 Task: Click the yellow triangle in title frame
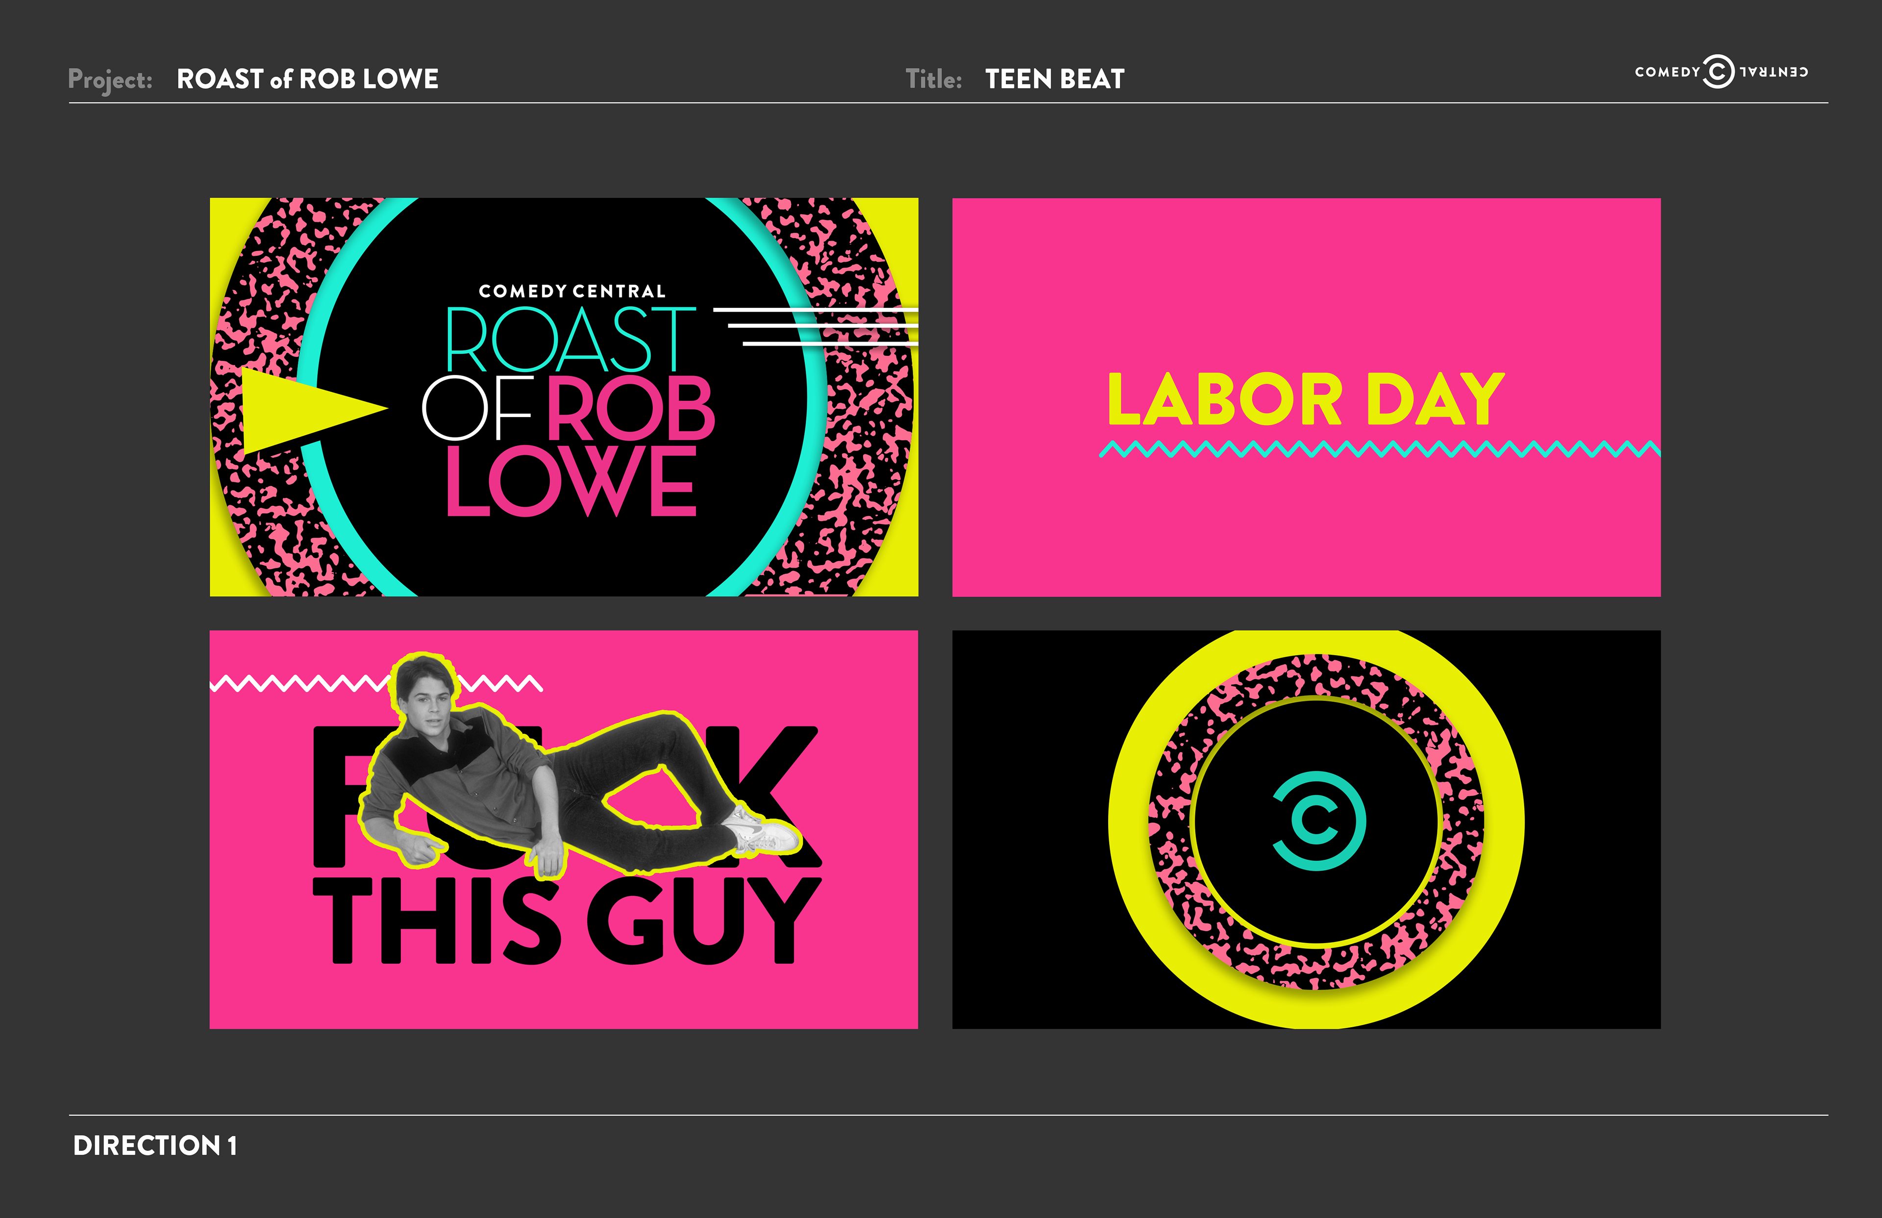[x=314, y=410]
